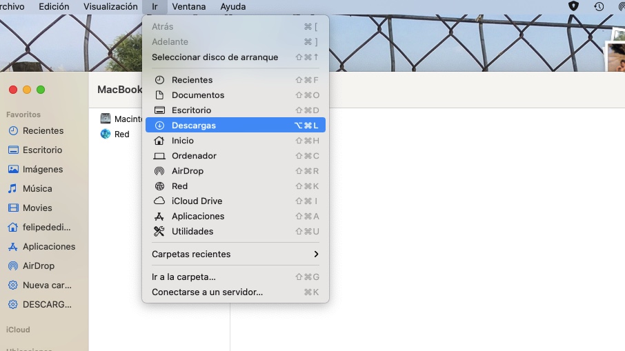The width and height of the screenshot is (625, 351).
Task: Click the iCloud Drive cloud icon
Action: tap(159, 201)
